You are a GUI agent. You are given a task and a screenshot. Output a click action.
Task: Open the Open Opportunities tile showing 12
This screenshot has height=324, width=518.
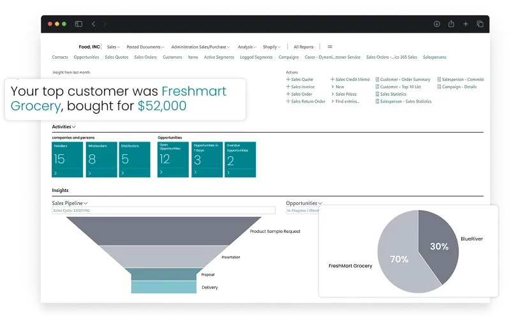click(x=173, y=159)
